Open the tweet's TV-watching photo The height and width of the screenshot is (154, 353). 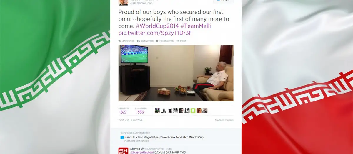pos(176,73)
